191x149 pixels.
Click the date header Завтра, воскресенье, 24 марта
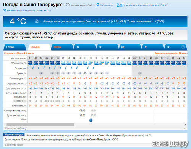coord(171,53)
